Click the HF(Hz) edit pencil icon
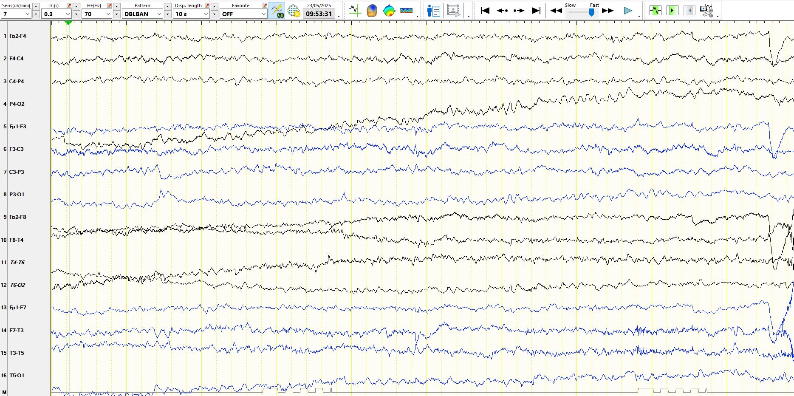The width and height of the screenshot is (794, 396). coord(109,6)
